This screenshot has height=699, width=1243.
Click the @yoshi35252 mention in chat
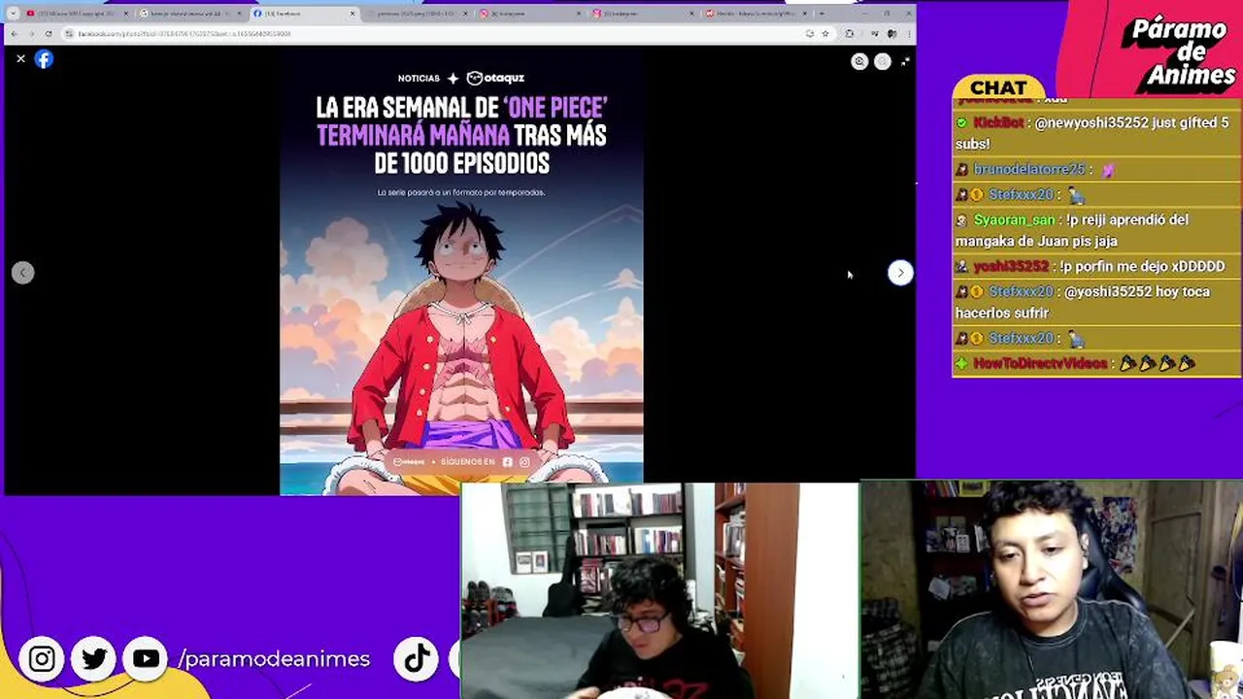(x=1108, y=292)
